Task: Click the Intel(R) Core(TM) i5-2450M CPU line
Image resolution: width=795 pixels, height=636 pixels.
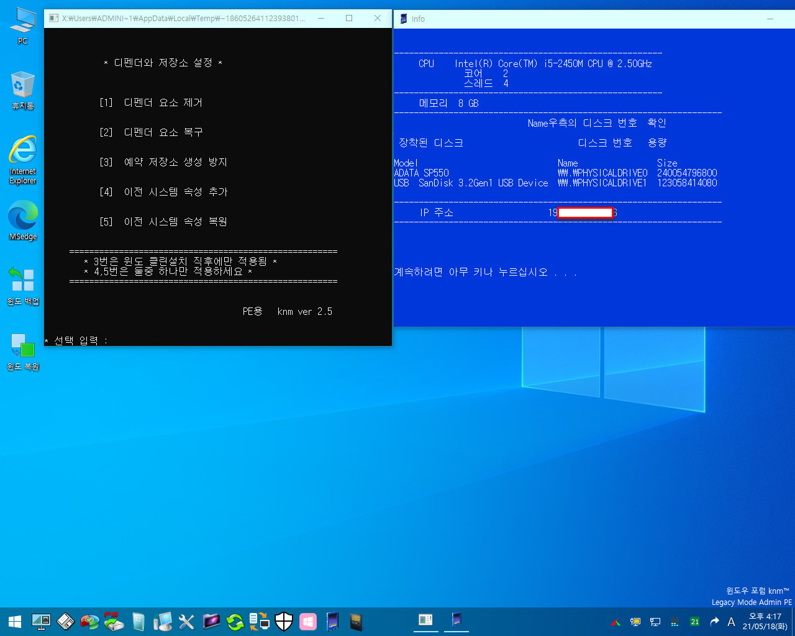Action: (x=535, y=63)
